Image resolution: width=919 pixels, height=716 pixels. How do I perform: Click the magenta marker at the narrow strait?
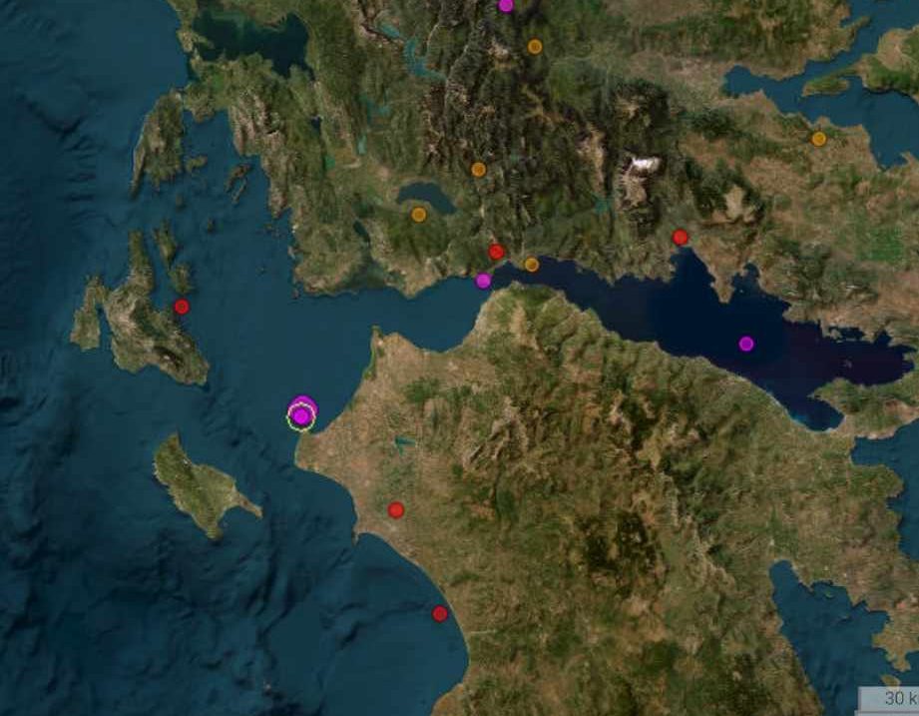click(x=483, y=281)
